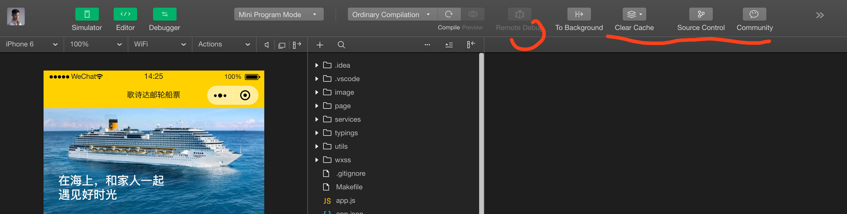This screenshot has height=214, width=847.
Task: Open the file tree more options ellipsis
Action: click(427, 45)
